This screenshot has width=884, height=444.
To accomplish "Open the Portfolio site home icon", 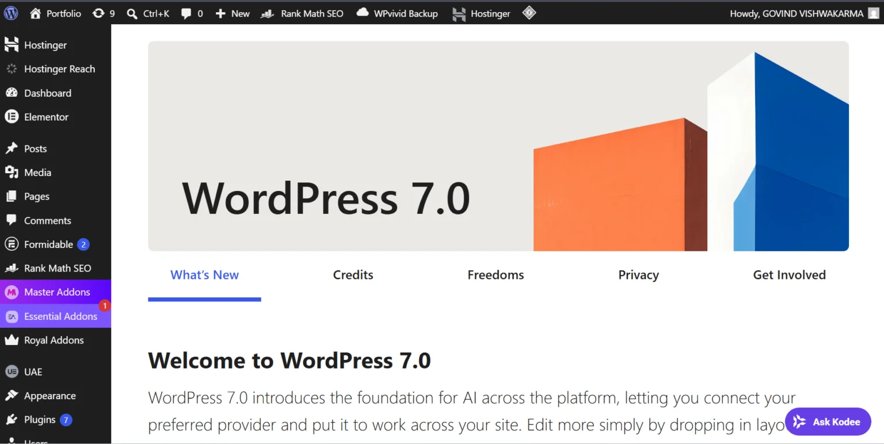I will point(36,13).
